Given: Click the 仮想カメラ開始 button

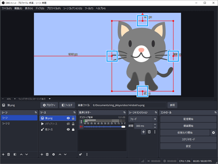Looking at the screenshot, I should tap(185, 133).
